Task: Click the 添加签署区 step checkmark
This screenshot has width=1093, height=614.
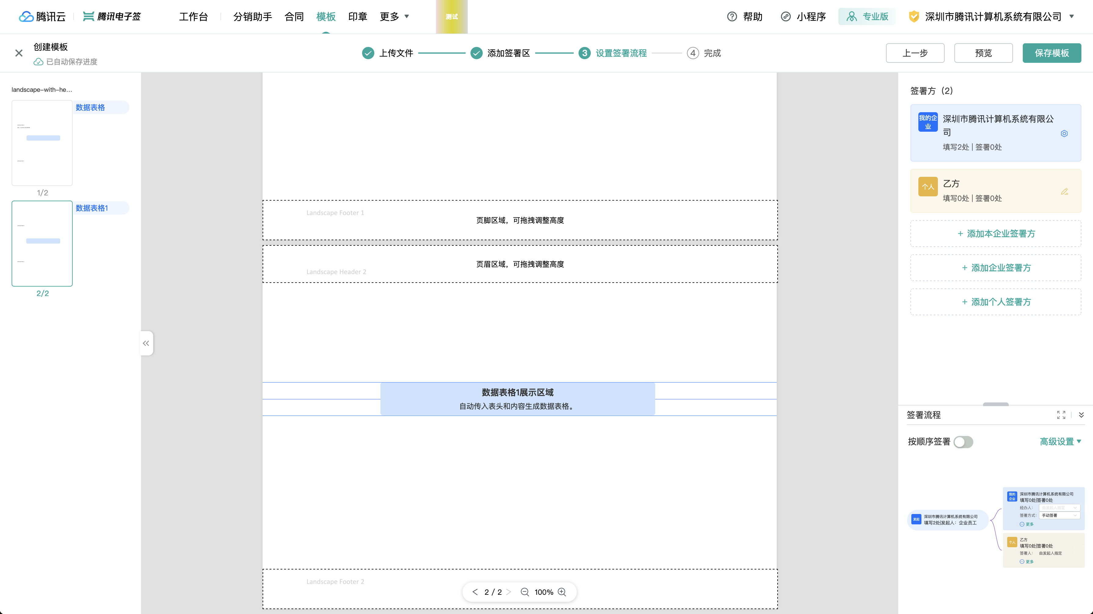Action: coord(477,53)
